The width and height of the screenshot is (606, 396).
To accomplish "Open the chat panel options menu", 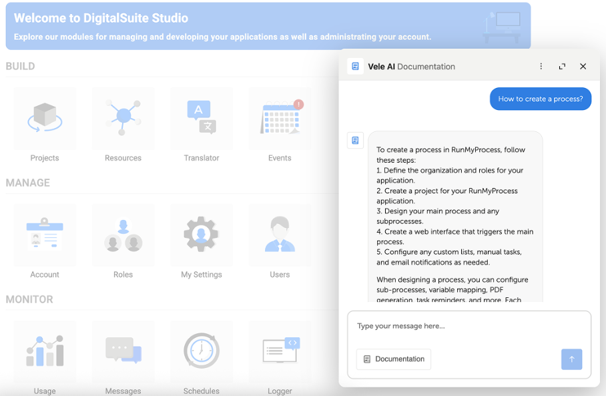I will [x=541, y=67].
